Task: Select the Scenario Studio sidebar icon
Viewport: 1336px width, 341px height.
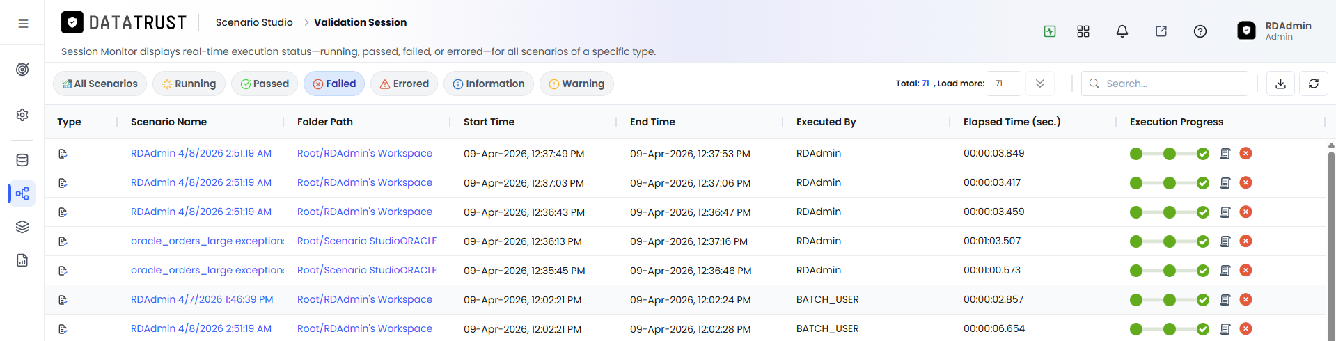Action: coord(22,193)
